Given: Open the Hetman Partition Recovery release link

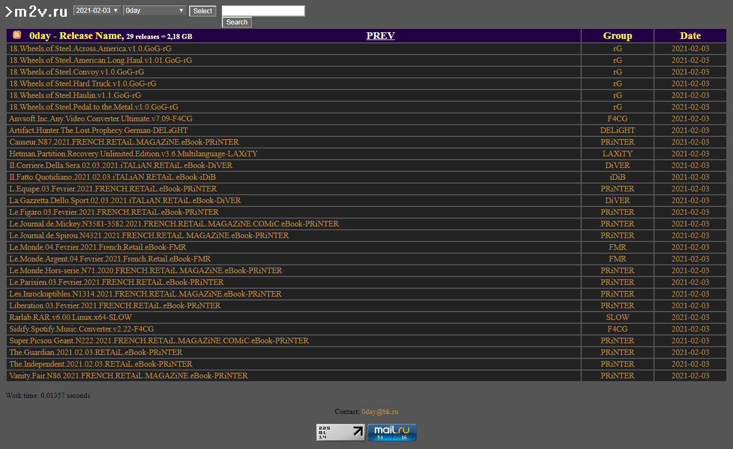Looking at the screenshot, I should click(x=133, y=154).
